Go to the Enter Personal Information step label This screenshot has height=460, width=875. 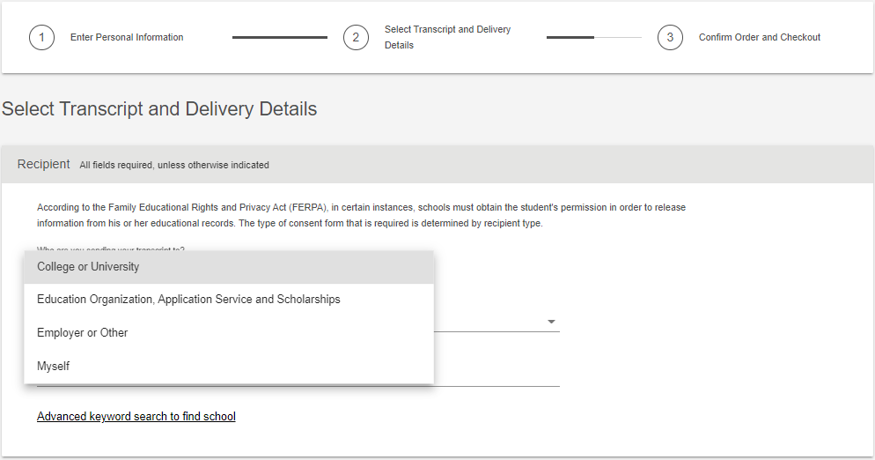pyautogui.click(x=127, y=37)
